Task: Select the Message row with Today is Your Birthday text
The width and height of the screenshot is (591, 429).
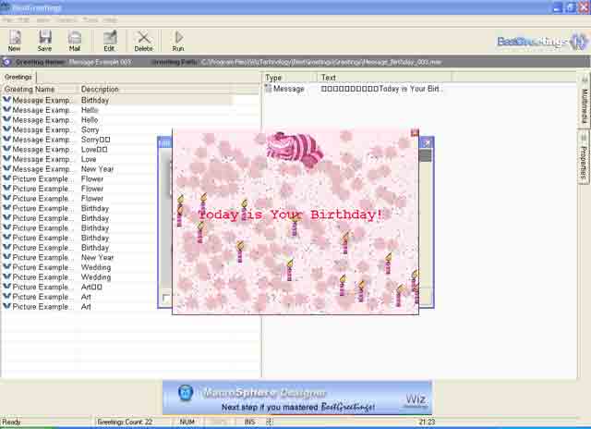Action: tap(355, 89)
